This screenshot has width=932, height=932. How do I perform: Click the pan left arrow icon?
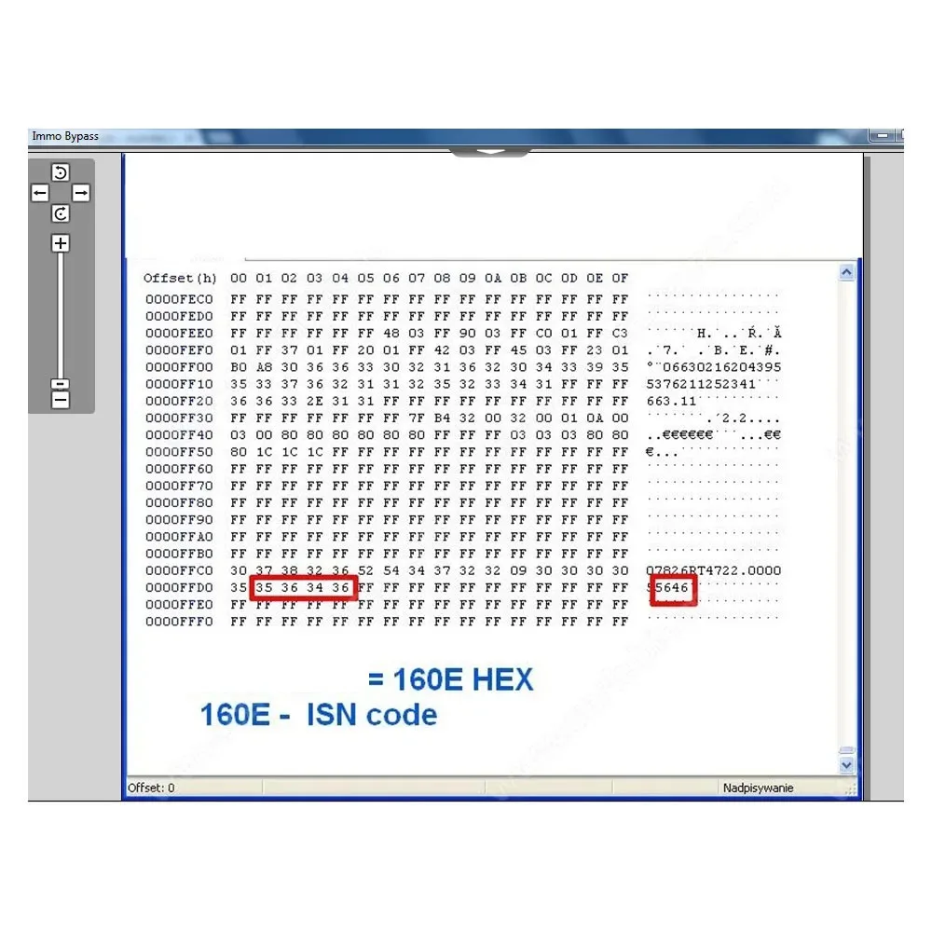coord(40,193)
